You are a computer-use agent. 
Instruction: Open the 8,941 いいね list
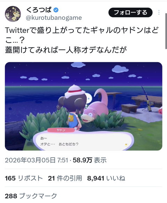coord(106,178)
